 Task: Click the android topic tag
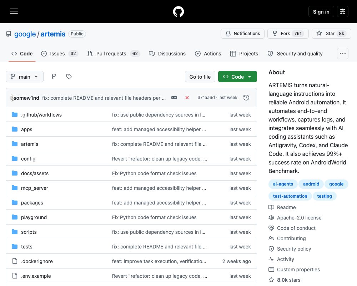click(x=311, y=184)
